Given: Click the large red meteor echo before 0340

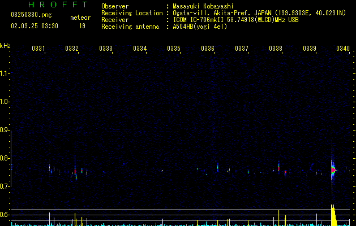Looking at the screenshot, I should pyautogui.click(x=333, y=170).
